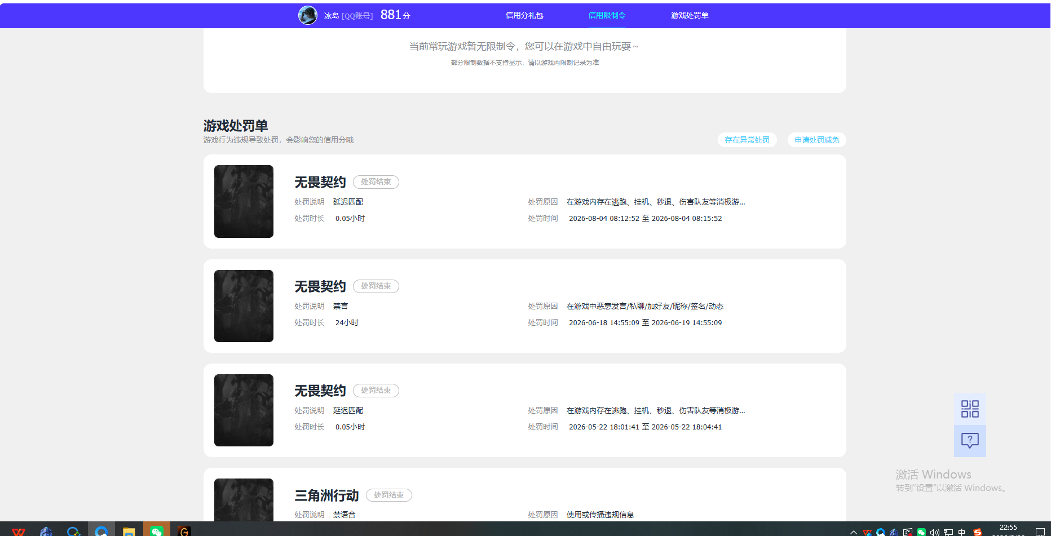Open File Explorer from the taskbar
Image resolution: width=1051 pixels, height=536 pixels.
pos(129,531)
